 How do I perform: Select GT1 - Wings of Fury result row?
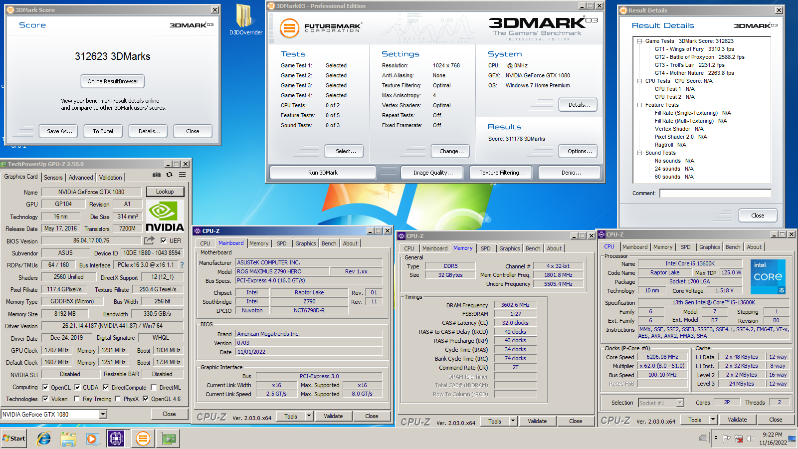(694, 49)
